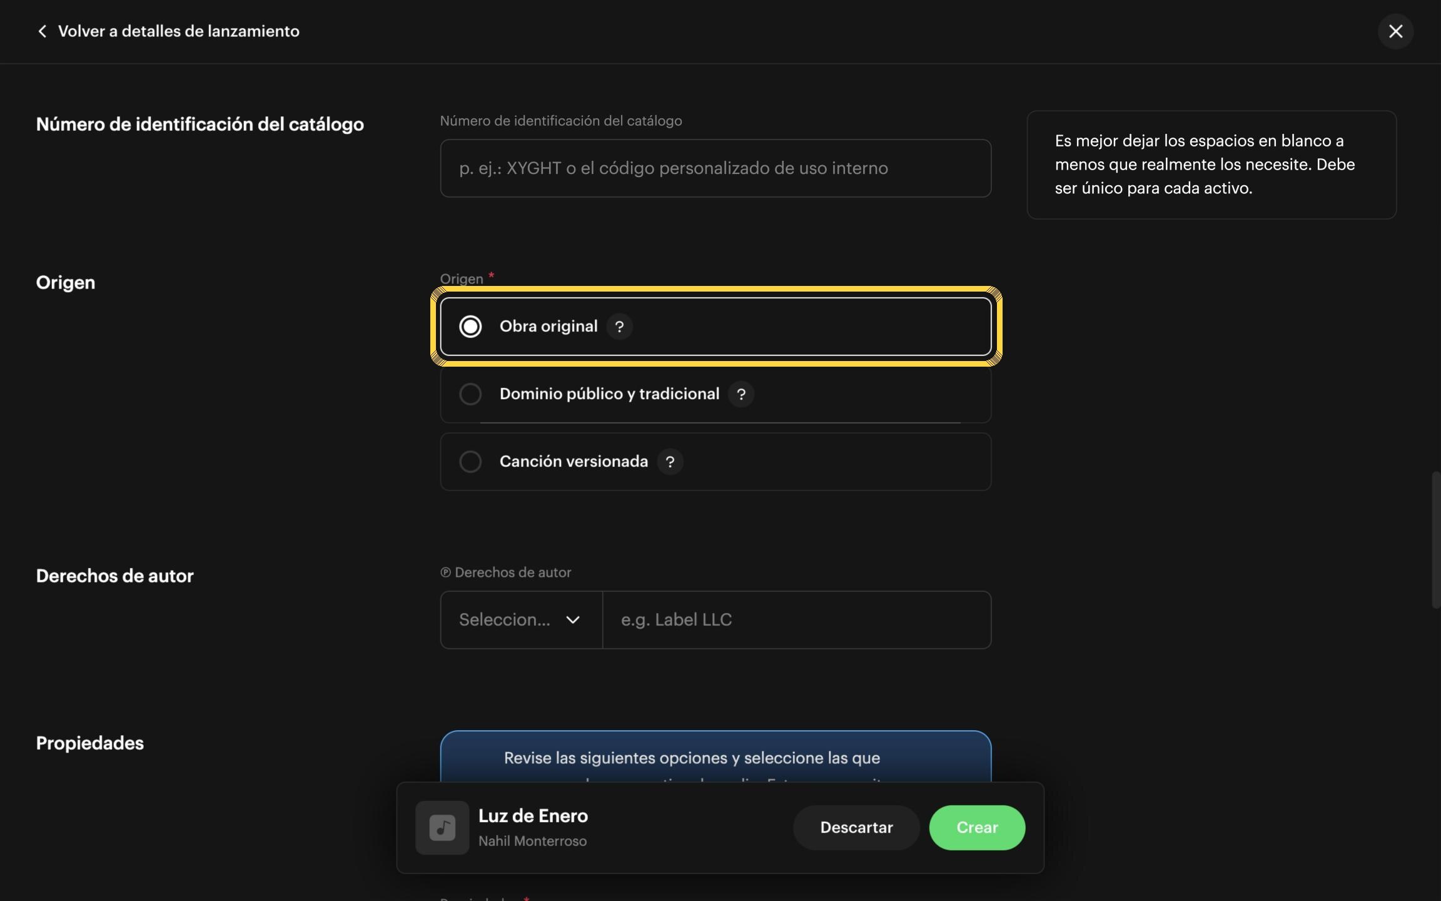Image resolution: width=1441 pixels, height=901 pixels.
Task: Click the blue notice starting Revise las siguientes opciones
Action: pos(715,757)
